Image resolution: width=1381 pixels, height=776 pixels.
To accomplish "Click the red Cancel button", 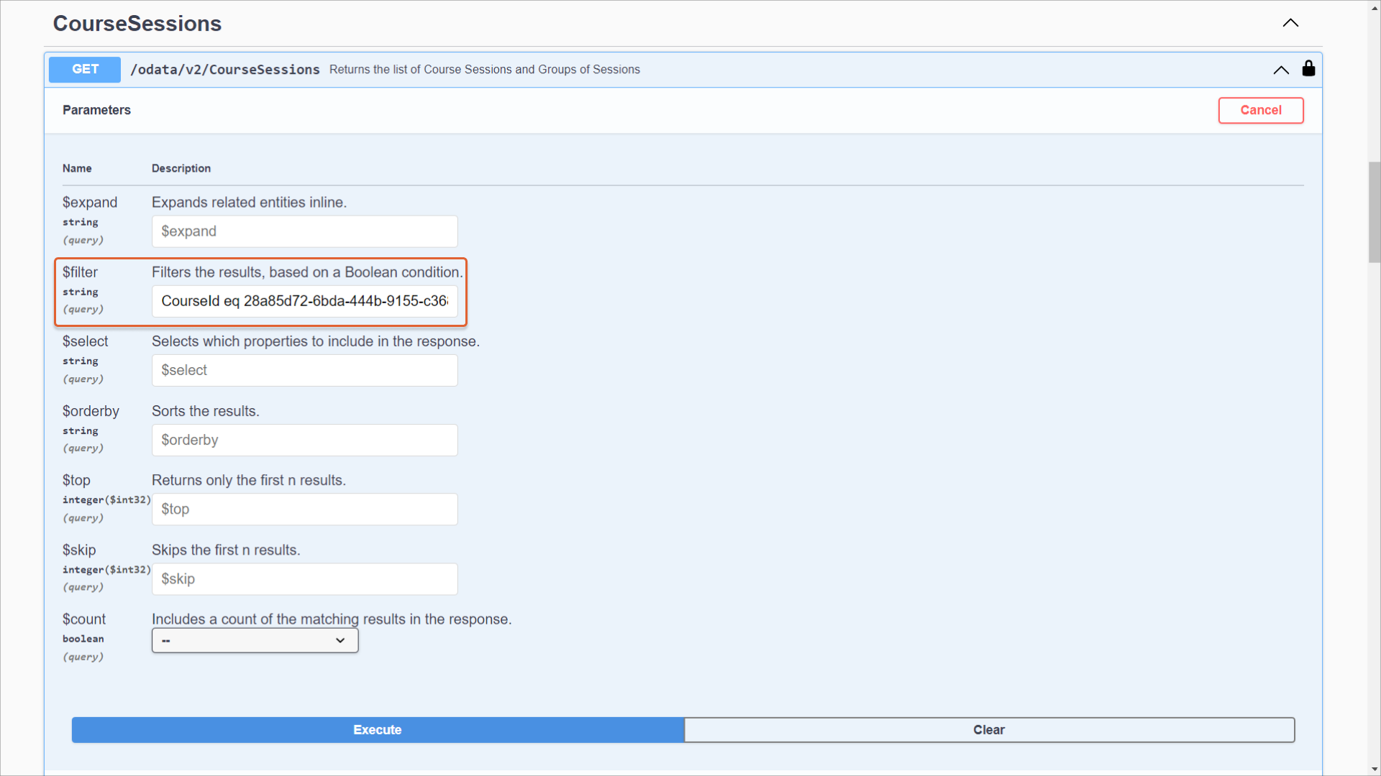I will tap(1260, 110).
